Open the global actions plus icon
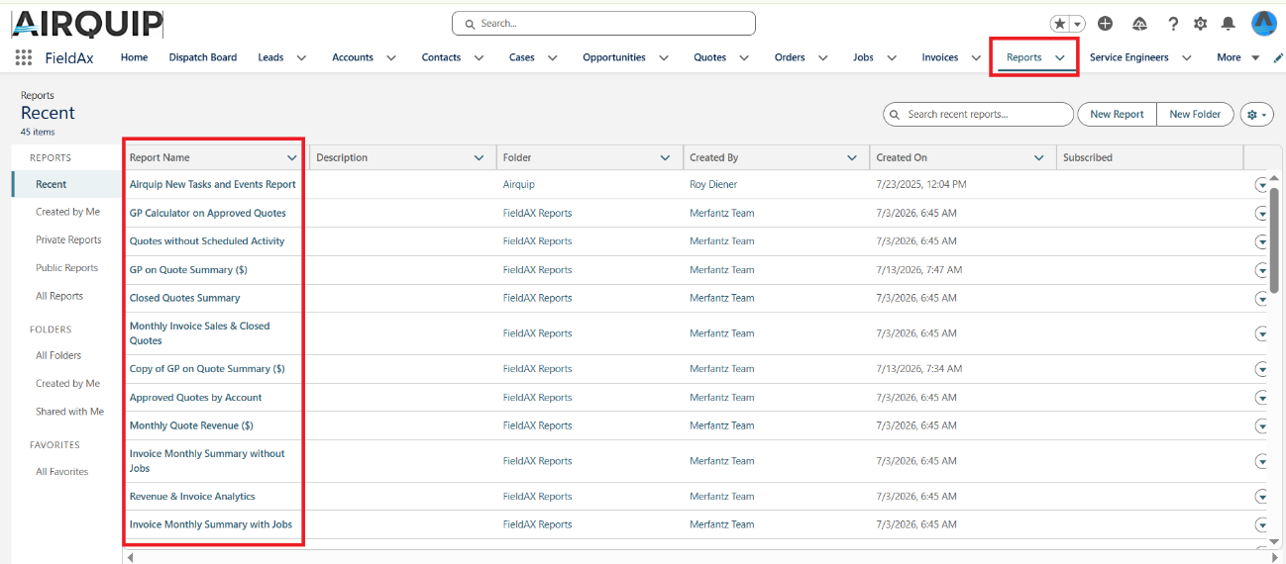This screenshot has width=1286, height=564. [x=1106, y=24]
